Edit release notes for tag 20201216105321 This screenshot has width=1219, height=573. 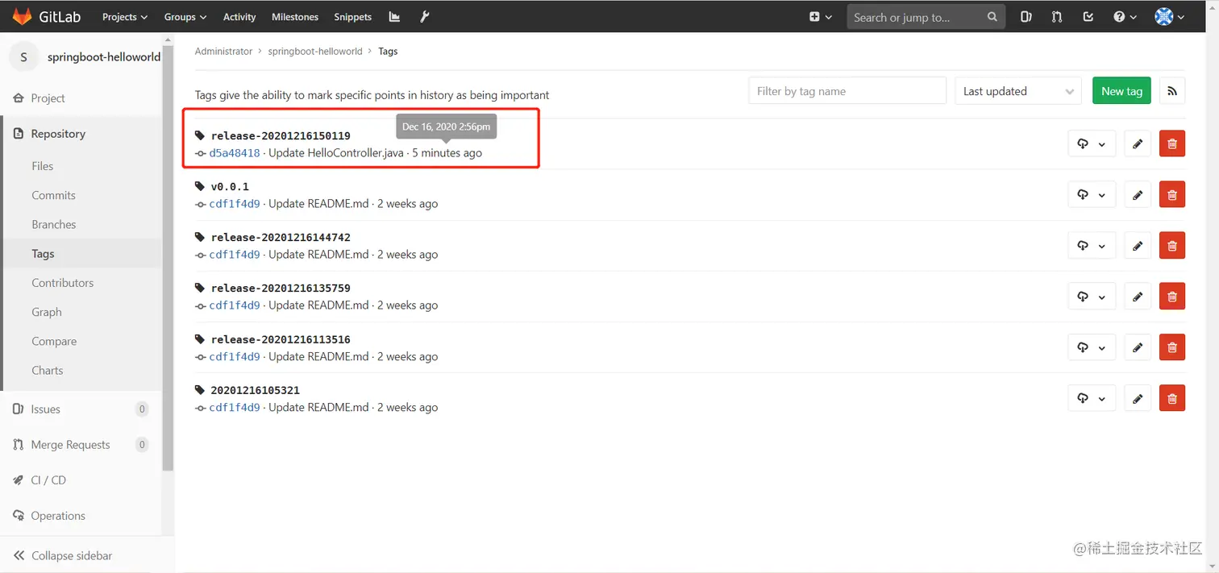(x=1138, y=398)
